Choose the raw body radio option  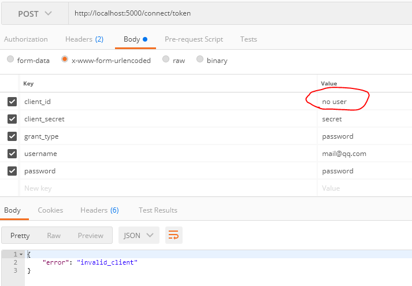pyautogui.click(x=166, y=59)
